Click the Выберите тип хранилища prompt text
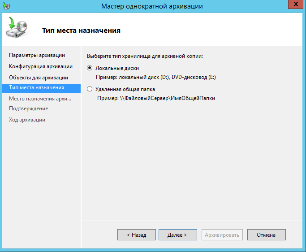 145,56
